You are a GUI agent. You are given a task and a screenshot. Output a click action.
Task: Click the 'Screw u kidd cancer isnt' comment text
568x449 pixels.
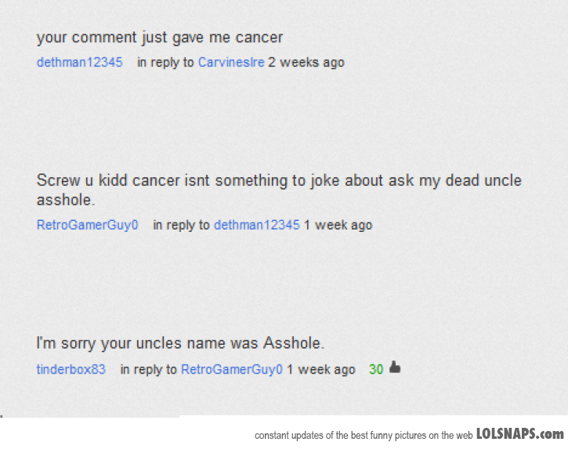coord(279,190)
